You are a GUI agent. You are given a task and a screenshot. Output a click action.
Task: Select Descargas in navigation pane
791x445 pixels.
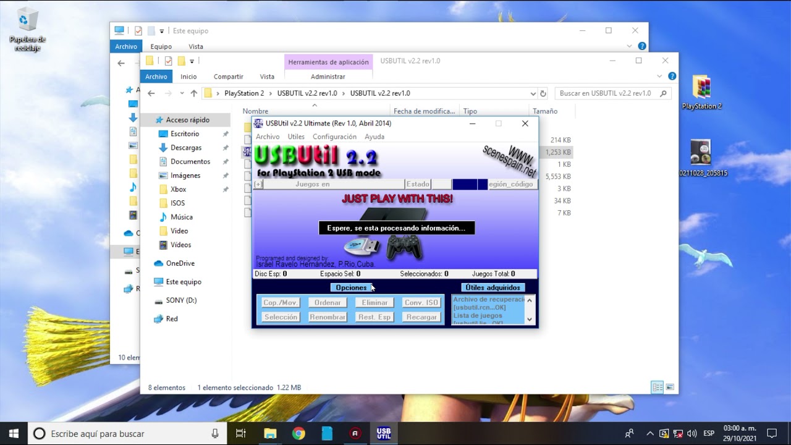[186, 148]
